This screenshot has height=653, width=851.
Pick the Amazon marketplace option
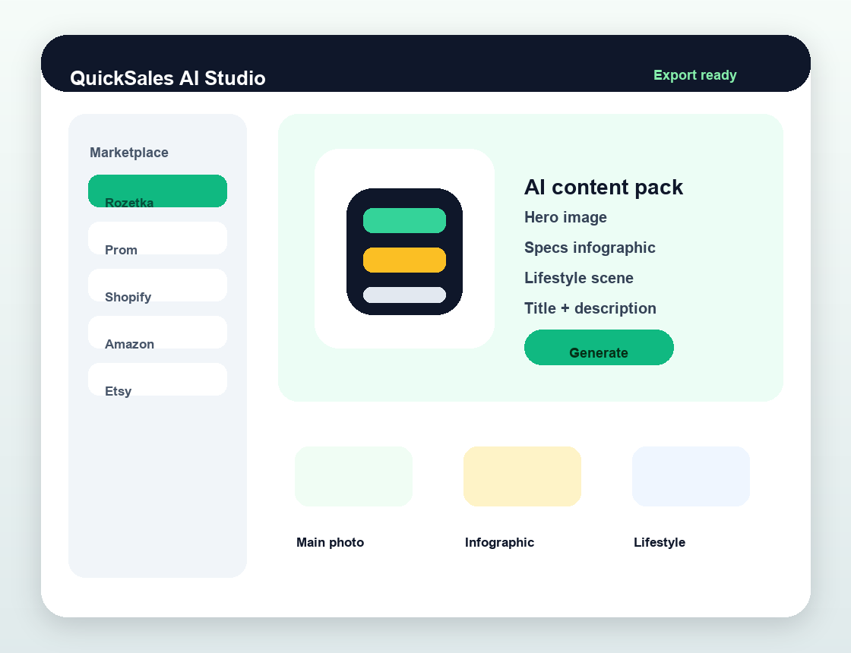pyautogui.click(x=157, y=333)
